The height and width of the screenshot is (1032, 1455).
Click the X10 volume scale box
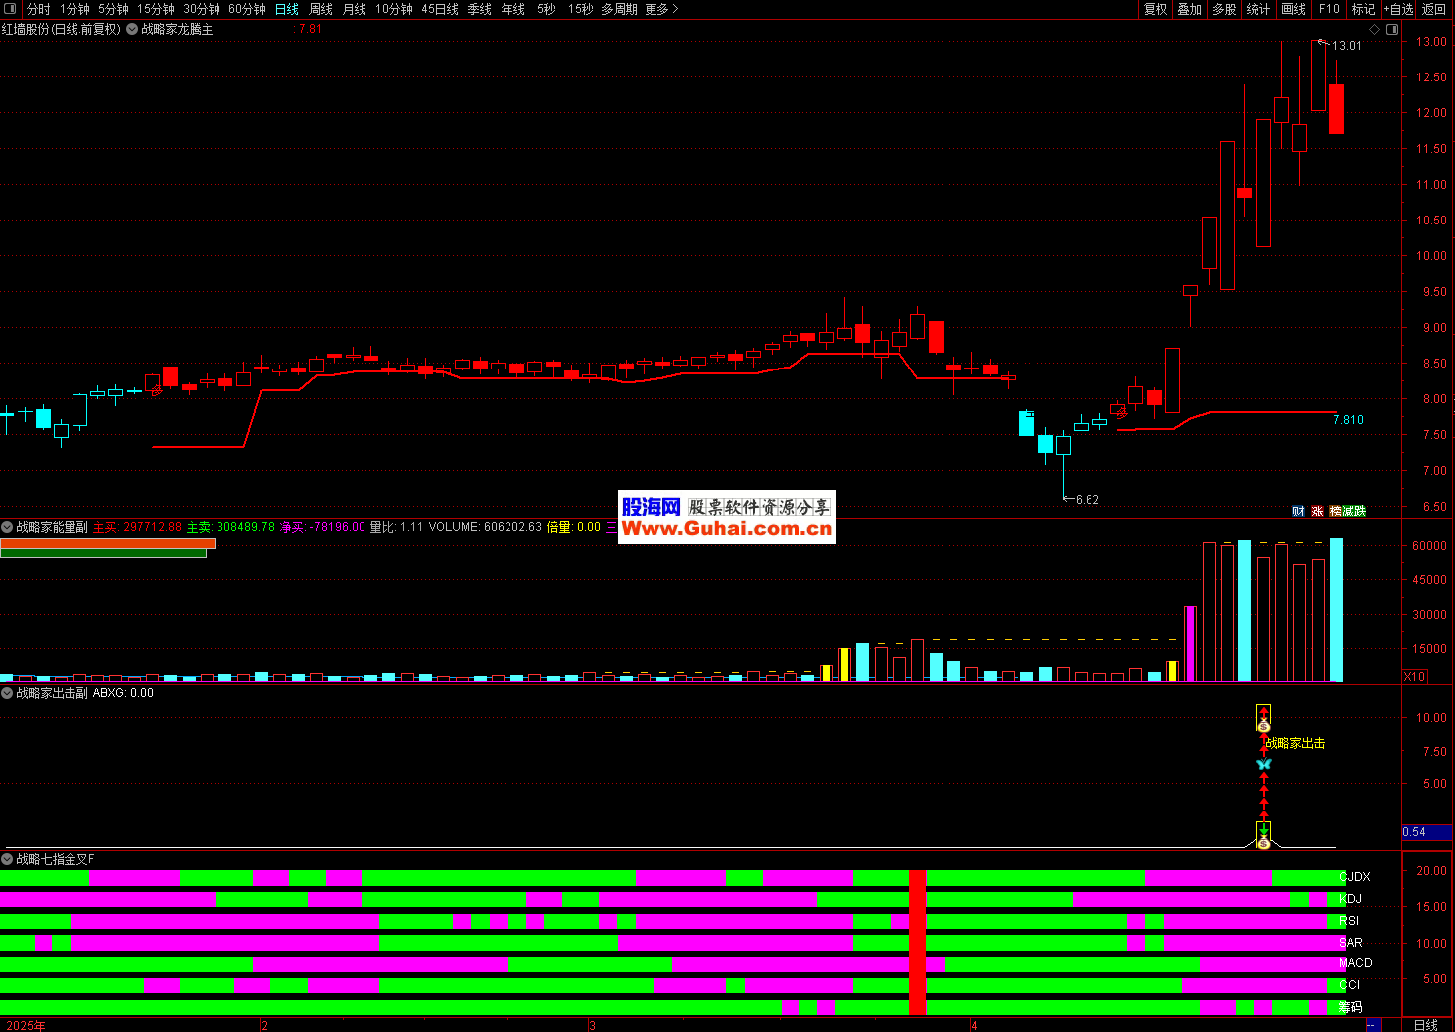[1414, 676]
